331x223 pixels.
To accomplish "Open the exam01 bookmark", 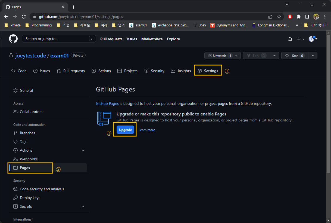I will click(x=138, y=25).
